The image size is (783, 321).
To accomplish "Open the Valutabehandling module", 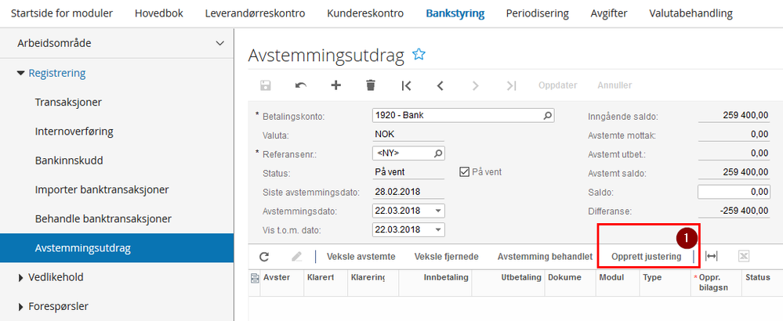I will (x=691, y=13).
